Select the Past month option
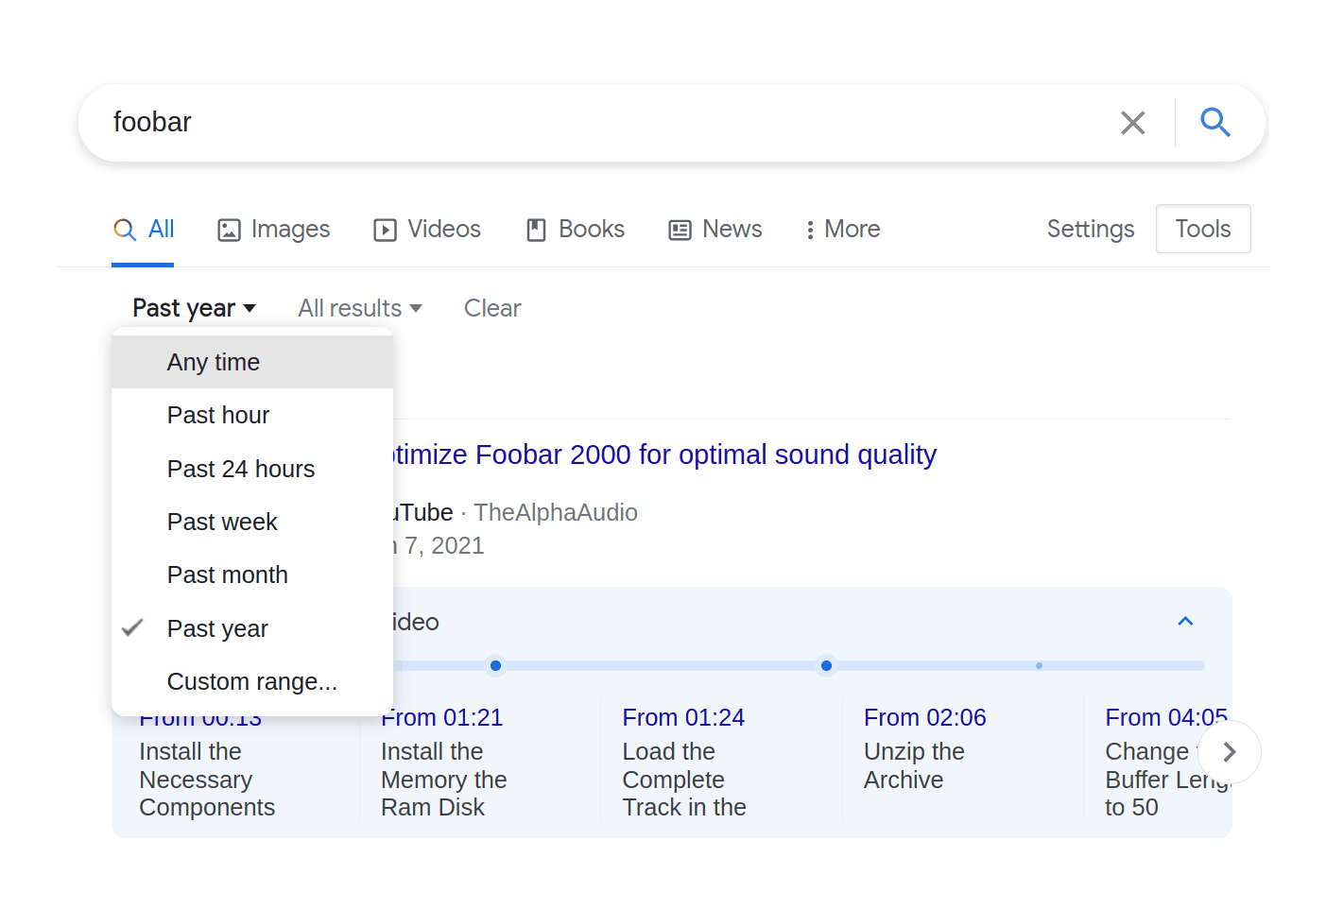Viewport: 1326px width, 909px height. (x=227, y=575)
